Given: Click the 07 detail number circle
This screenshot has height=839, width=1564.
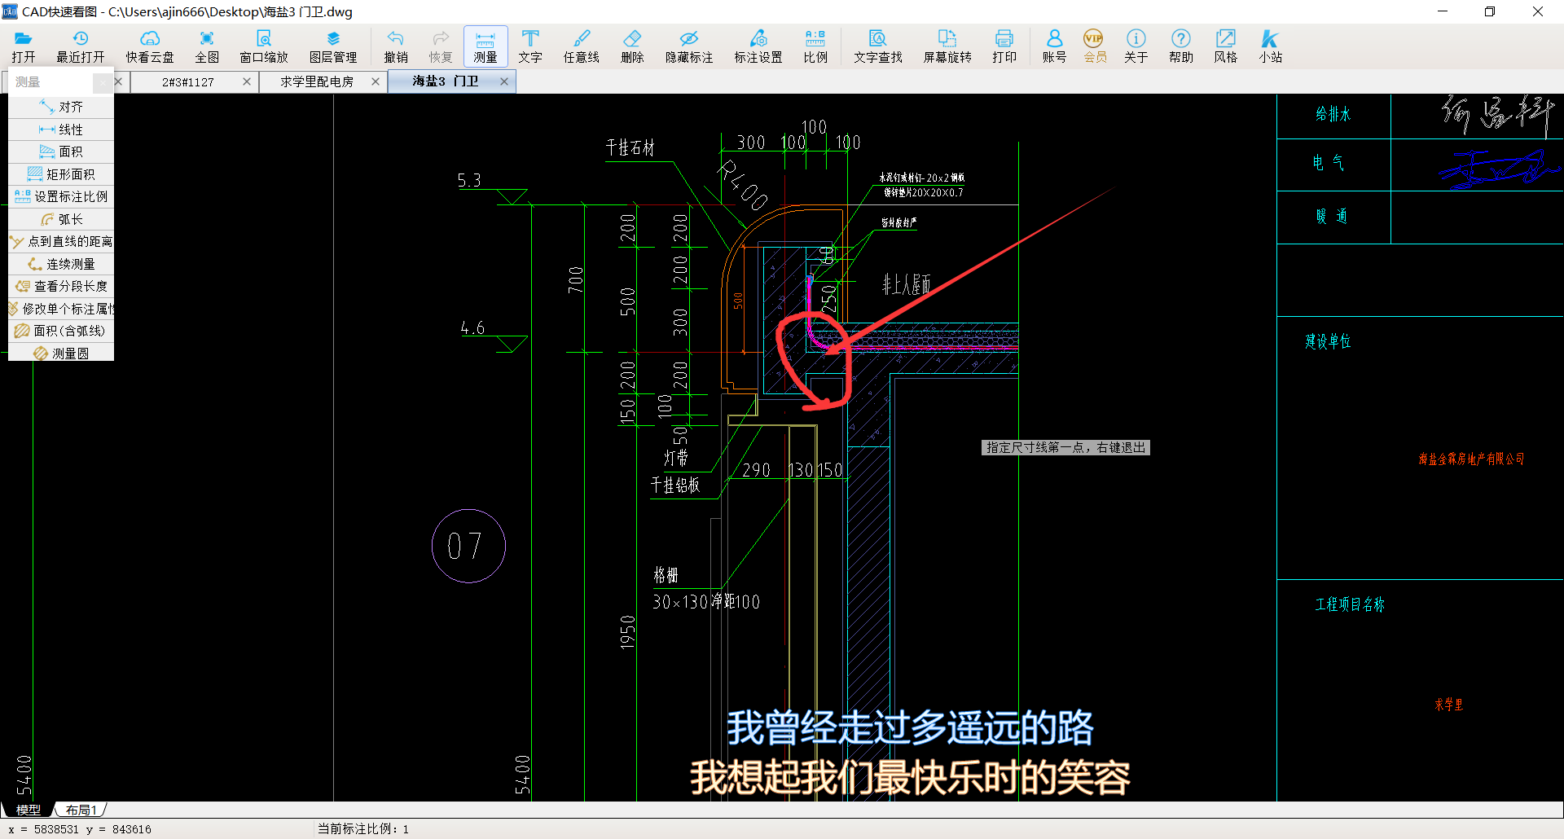Looking at the screenshot, I should (468, 546).
